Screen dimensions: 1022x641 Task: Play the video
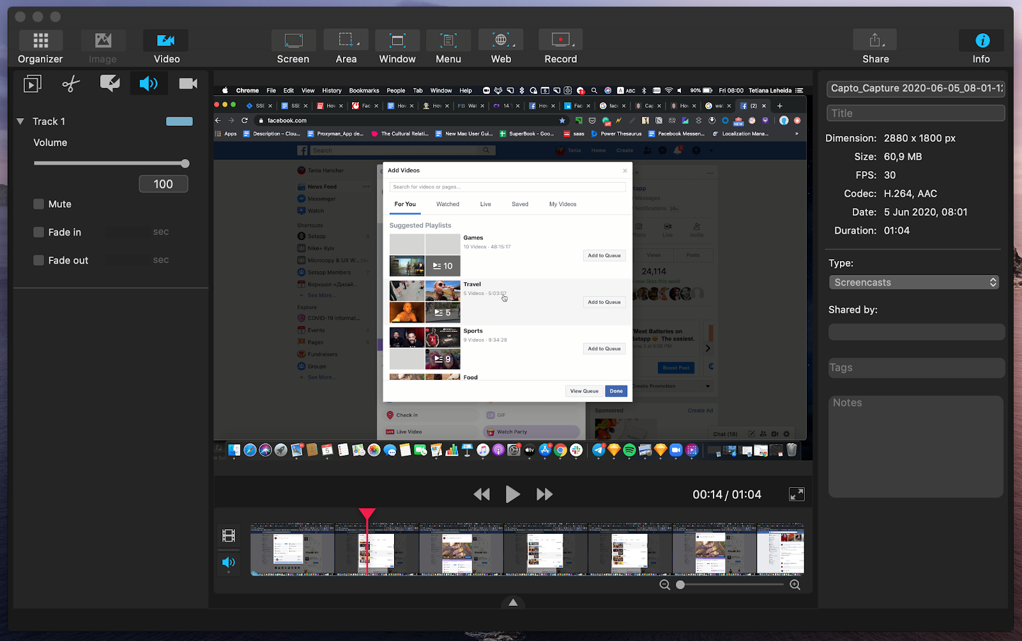tap(512, 494)
